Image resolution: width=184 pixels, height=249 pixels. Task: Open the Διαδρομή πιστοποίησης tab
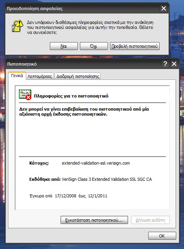[x=78, y=76]
